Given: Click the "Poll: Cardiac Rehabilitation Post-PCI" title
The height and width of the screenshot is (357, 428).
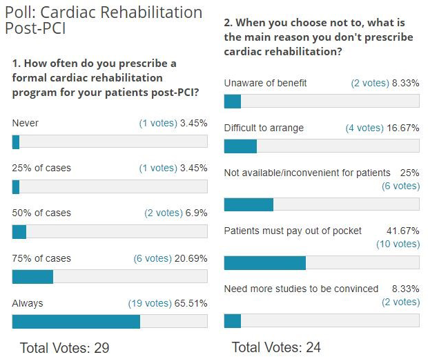Looking at the screenshot, I should click(x=104, y=21).
